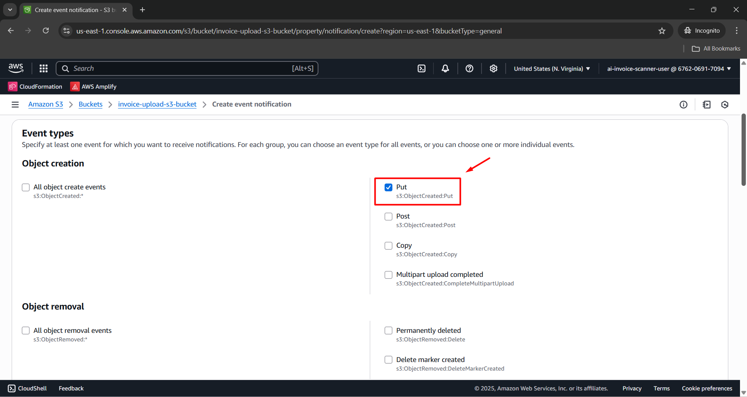Open the ai-invoice-scanner-user account dropdown

click(x=669, y=68)
